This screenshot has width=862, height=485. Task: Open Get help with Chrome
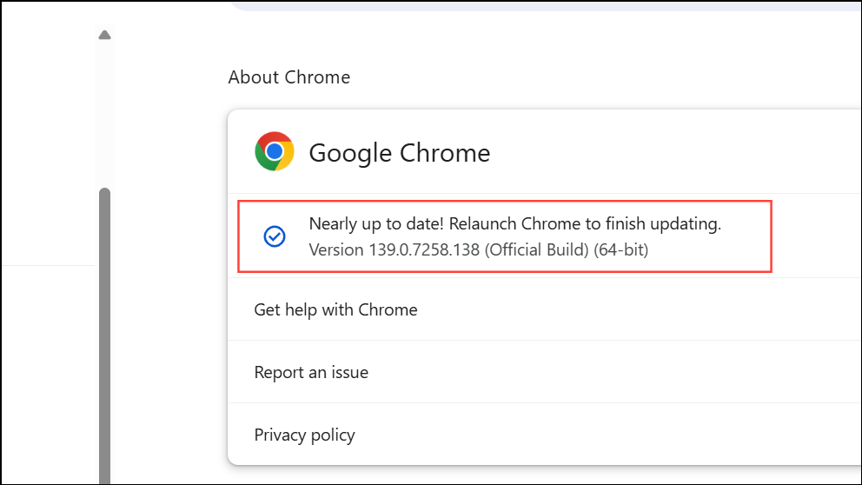tap(544, 309)
